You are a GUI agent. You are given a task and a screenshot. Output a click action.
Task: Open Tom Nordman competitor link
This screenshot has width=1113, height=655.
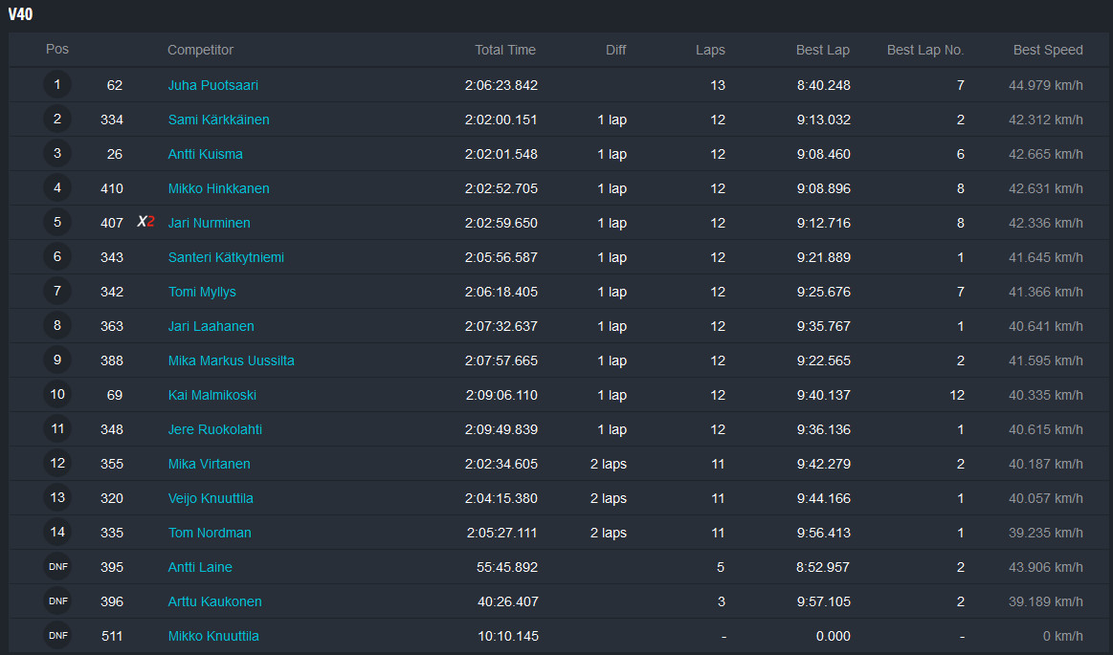(x=210, y=533)
